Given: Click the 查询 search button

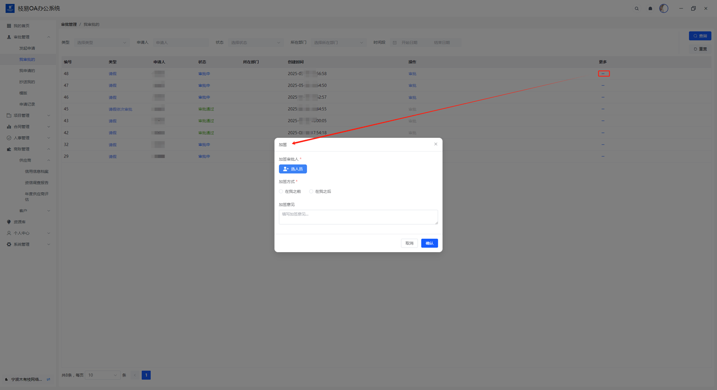Looking at the screenshot, I should pos(700,36).
